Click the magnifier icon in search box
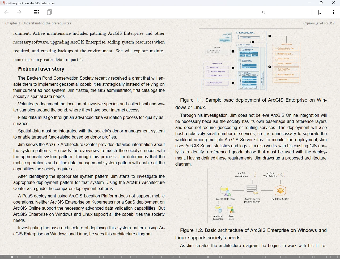This screenshot has width=340, height=259. click(x=263, y=12)
